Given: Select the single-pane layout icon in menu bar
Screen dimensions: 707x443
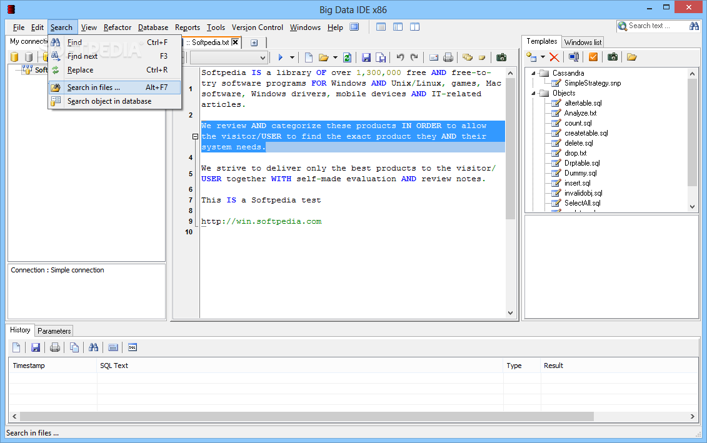Looking at the screenshot, I should pos(381,27).
